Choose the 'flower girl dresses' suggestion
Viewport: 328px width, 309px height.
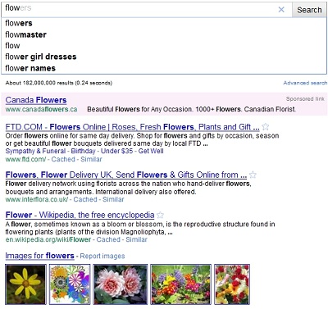164,57
